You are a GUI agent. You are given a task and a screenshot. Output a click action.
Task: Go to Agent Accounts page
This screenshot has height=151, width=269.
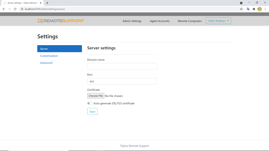[160, 21]
